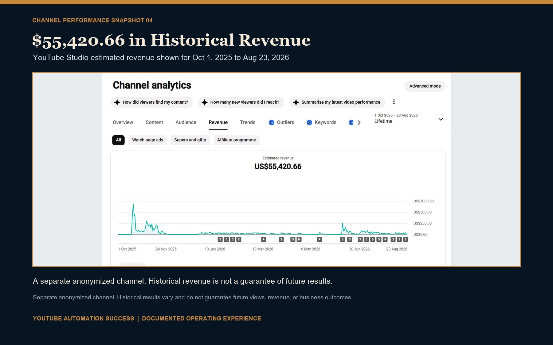Click the video marker beside a 5 badge

(x=299, y=239)
